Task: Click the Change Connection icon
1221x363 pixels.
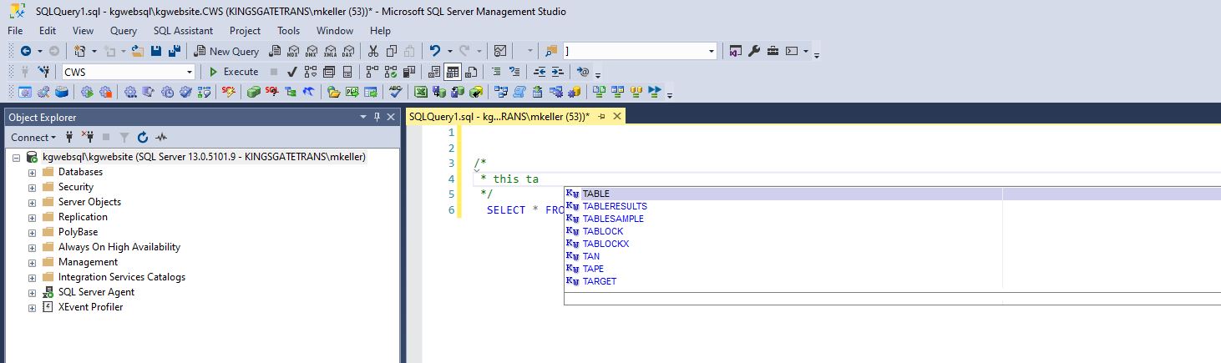Action: 43,72
